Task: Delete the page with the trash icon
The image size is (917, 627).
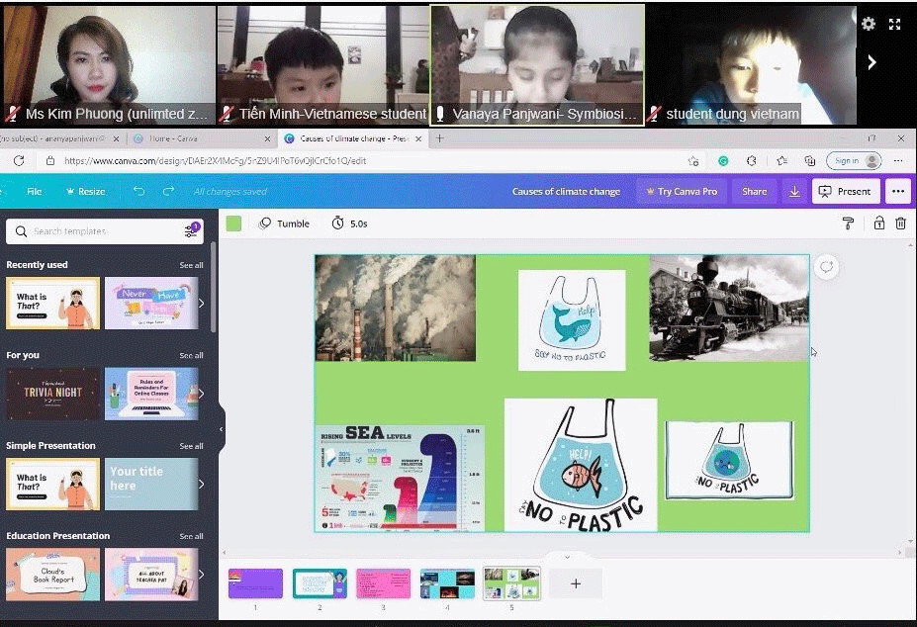Action: (x=900, y=224)
